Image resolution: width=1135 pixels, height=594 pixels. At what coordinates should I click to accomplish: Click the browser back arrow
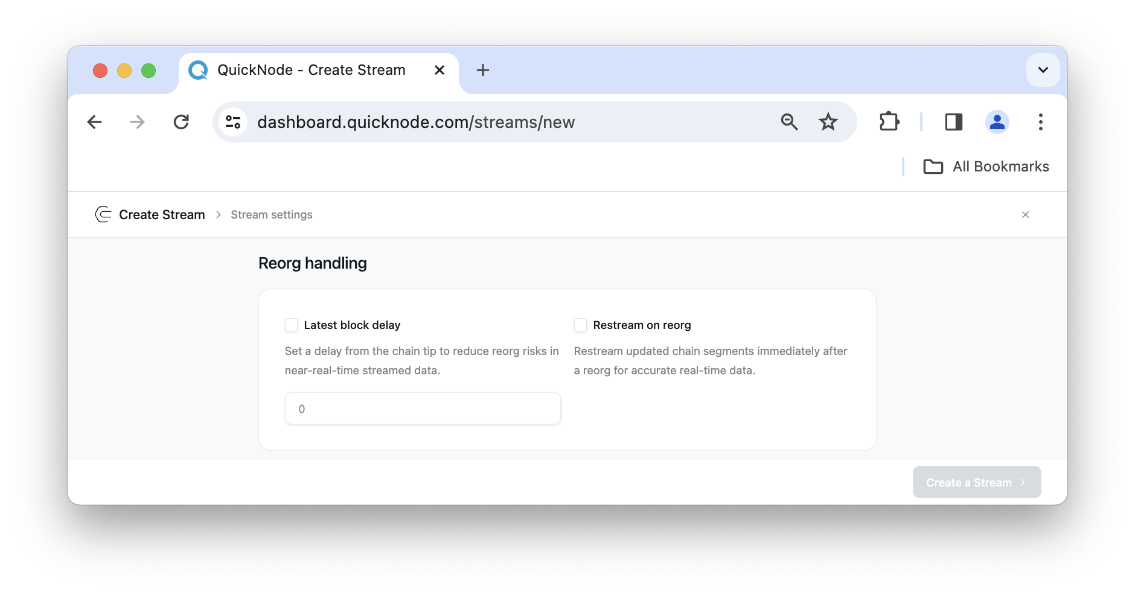[95, 122]
